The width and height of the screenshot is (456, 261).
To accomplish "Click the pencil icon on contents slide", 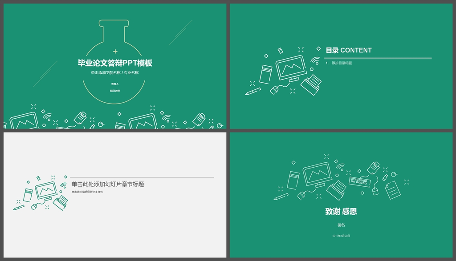I will [253, 92].
